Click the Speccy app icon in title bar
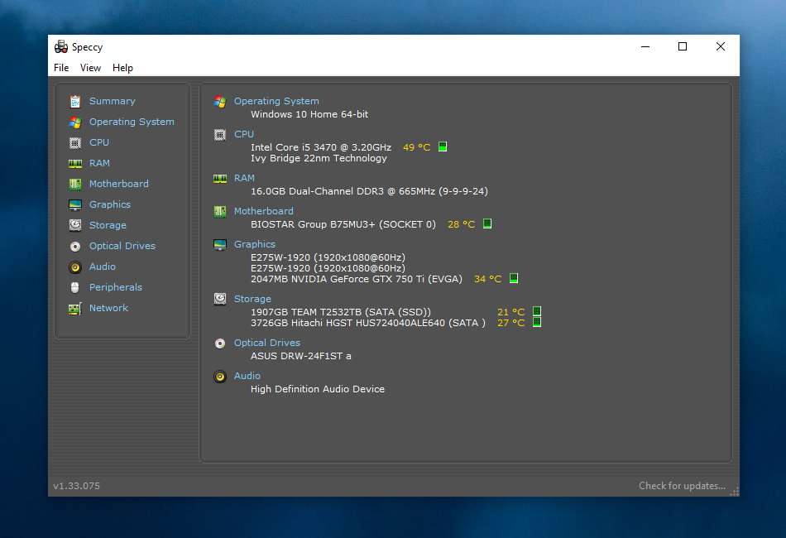 [x=61, y=46]
